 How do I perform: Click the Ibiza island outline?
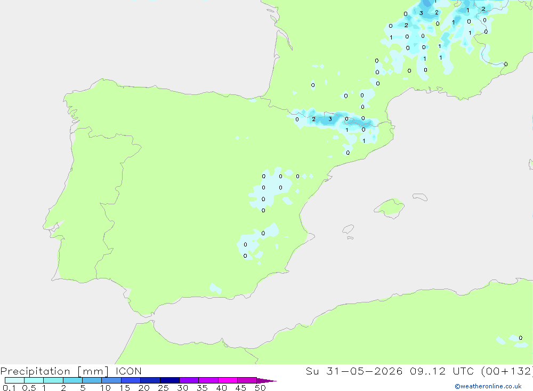click(x=348, y=230)
